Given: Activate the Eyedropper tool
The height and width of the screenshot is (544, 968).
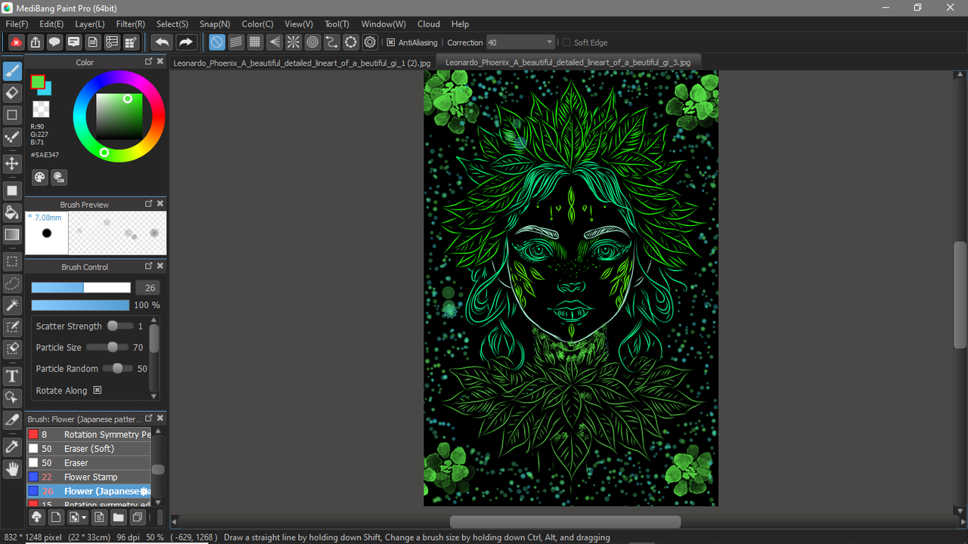Looking at the screenshot, I should point(12,447).
